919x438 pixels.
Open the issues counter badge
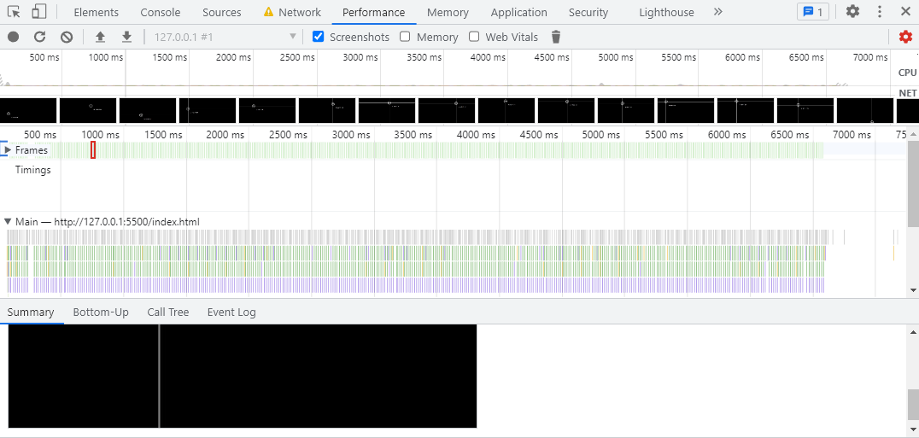(813, 12)
